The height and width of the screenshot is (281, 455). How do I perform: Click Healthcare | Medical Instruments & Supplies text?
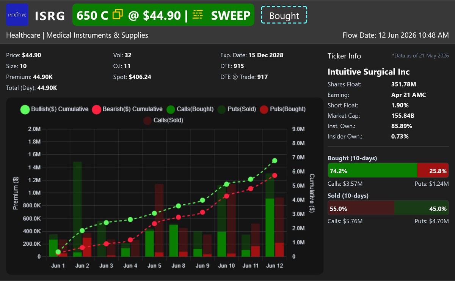point(77,35)
